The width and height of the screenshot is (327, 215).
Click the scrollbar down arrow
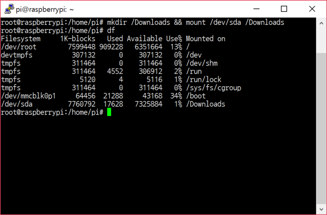(x=321, y=209)
